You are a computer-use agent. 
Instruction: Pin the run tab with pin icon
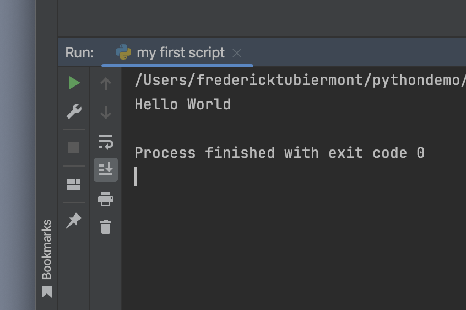click(x=74, y=221)
